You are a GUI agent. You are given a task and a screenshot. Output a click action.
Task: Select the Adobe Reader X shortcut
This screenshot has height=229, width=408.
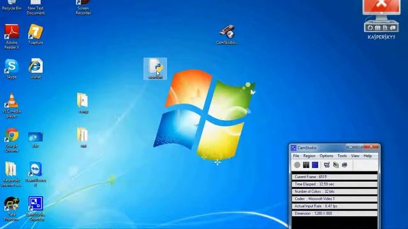[x=11, y=36]
